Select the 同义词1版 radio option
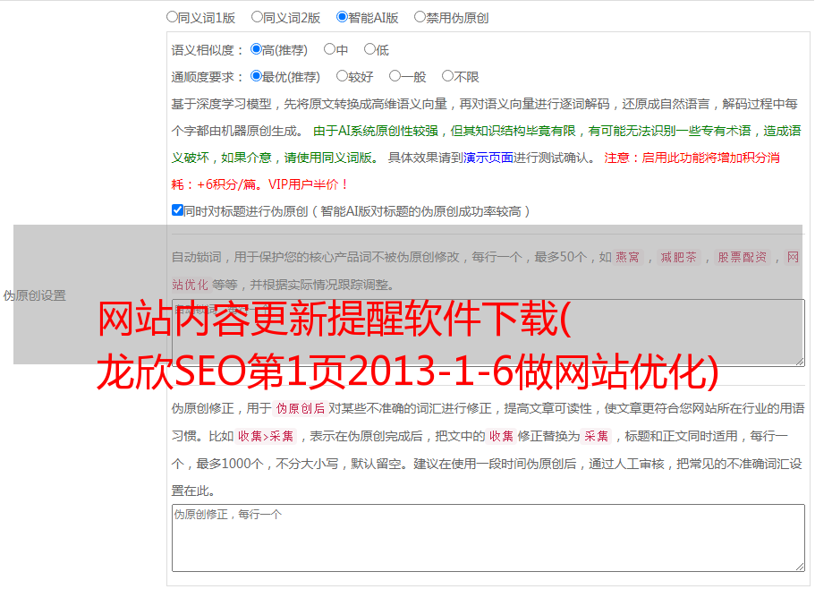This screenshot has height=589, width=815. 172,17
